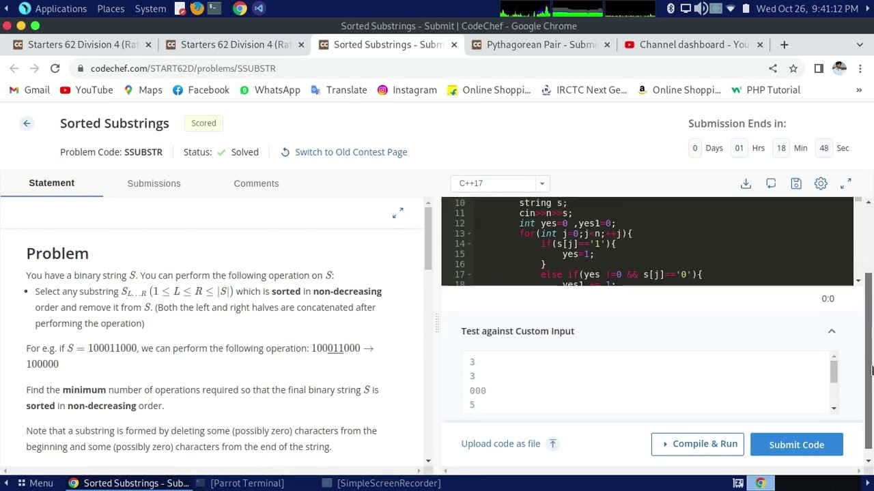874x491 pixels.
Task: Click the upload arrow icon next to Upload code as file
Action: tap(553, 444)
